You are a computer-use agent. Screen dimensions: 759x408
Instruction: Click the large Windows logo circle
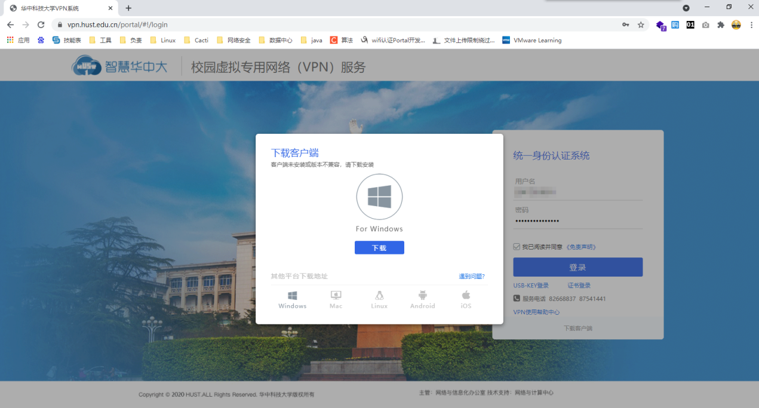[x=379, y=197]
